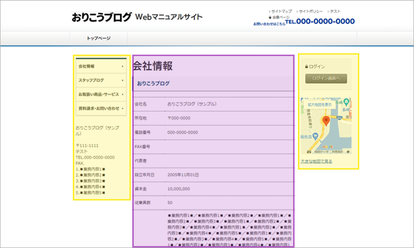Go to the トップページ navigation tab
Image resolution: width=414 pixels, height=248 pixels.
pos(99,38)
